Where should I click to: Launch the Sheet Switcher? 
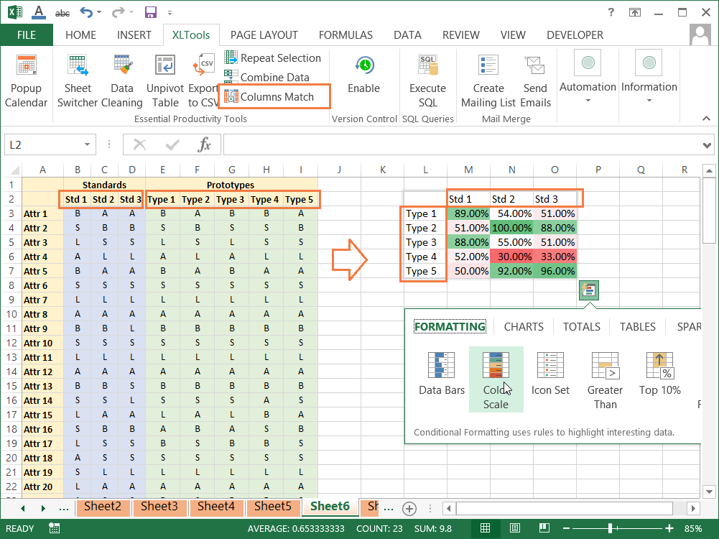point(77,79)
